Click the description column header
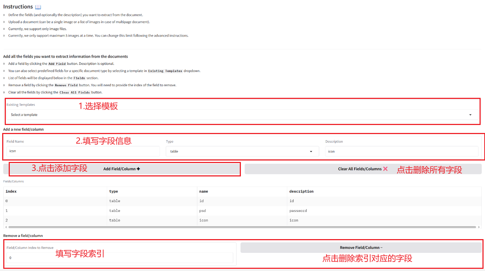485x271 pixels. pyautogui.click(x=301, y=191)
